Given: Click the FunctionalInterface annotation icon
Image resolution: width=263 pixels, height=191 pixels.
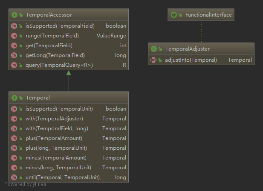Looking at the screenshot, I should (x=174, y=15).
